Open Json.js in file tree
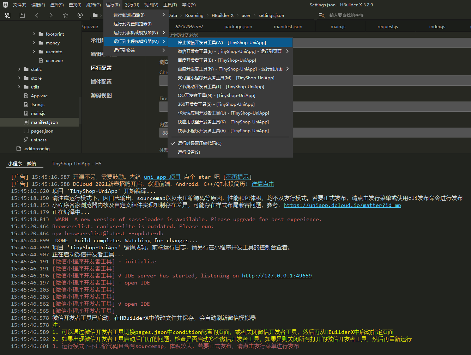This screenshot has width=471, height=355. tap(38, 105)
